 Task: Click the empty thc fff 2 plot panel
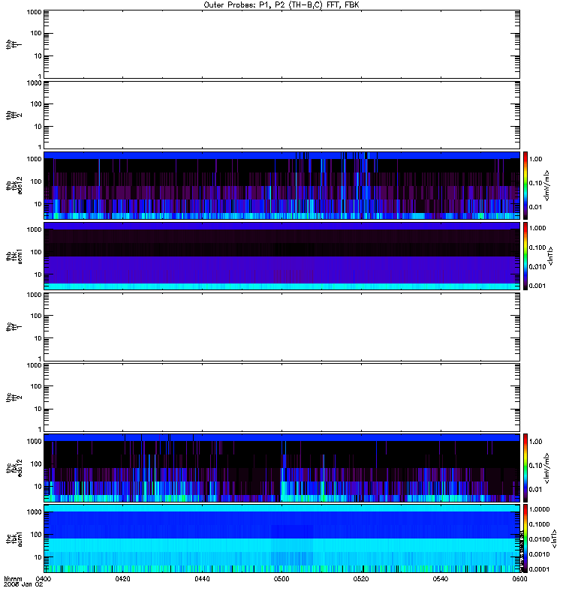(281, 397)
